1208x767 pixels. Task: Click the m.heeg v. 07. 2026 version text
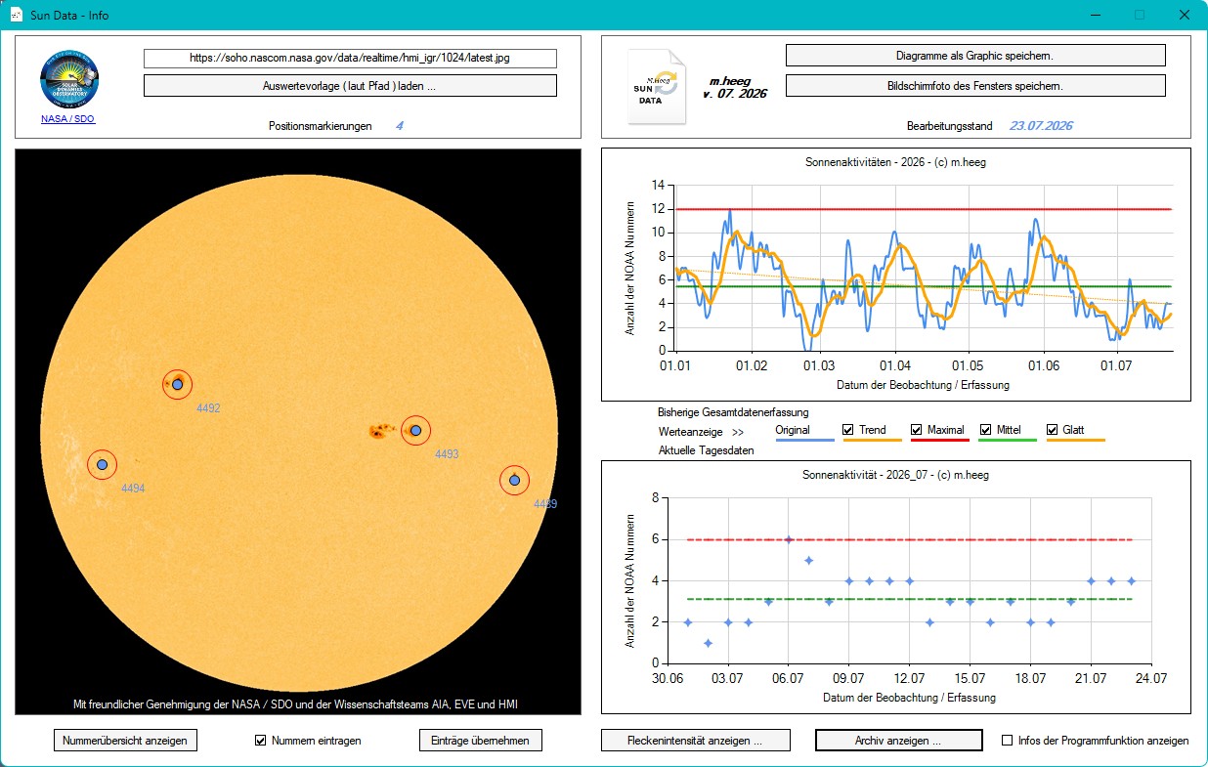[734, 87]
